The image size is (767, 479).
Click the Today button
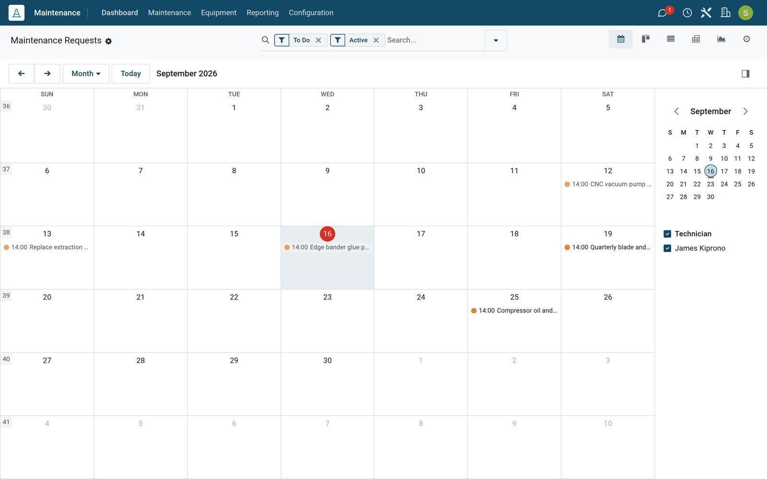[x=130, y=74]
